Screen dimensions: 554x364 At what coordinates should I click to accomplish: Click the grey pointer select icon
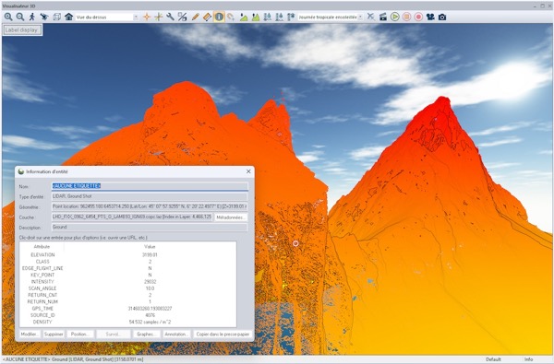click(x=231, y=17)
